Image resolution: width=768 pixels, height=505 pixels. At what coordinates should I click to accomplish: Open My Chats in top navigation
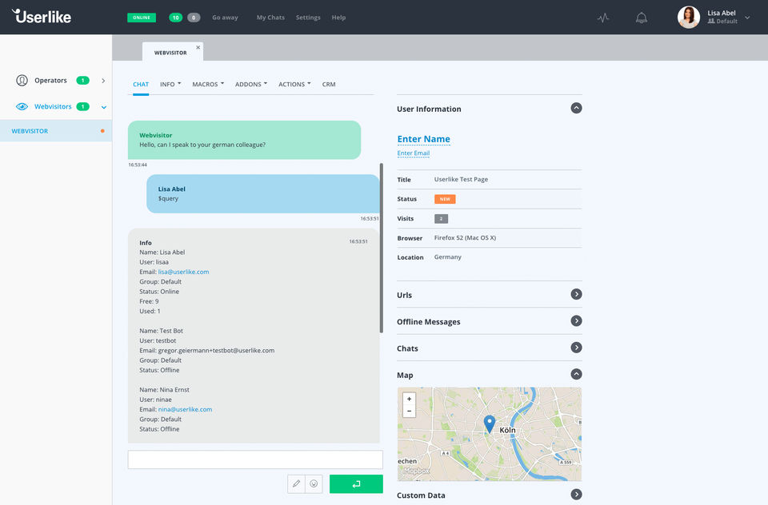tap(270, 18)
